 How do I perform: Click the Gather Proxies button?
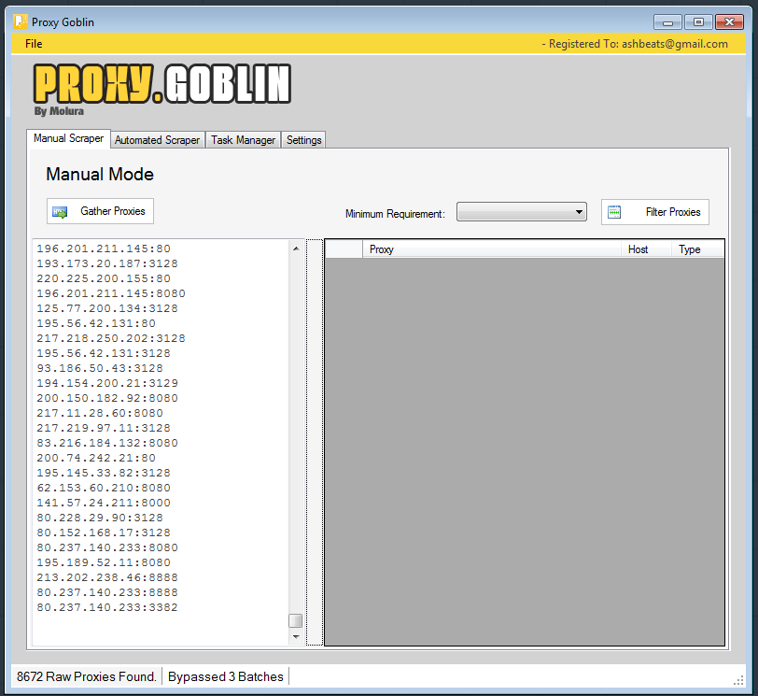tap(100, 211)
